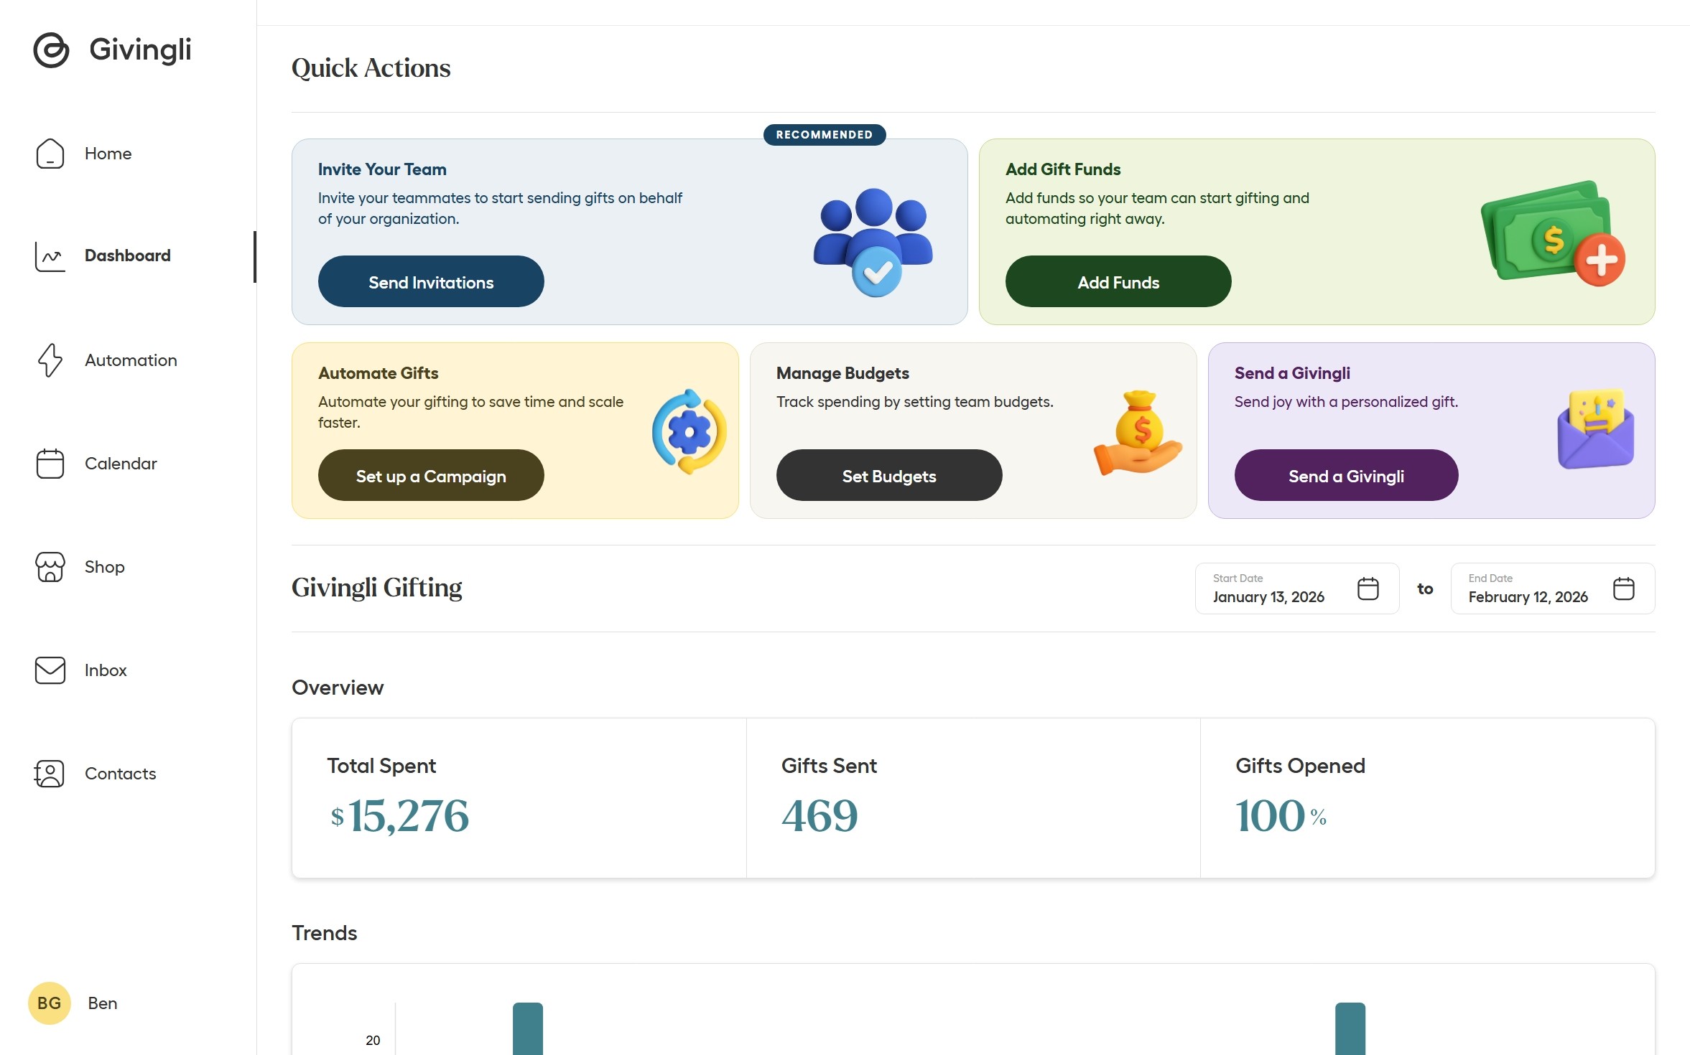Image resolution: width=1690 pixels, height=1055 pixels.
Task: Select Home in the navigation menu
Action: click(x=108, y=154)
